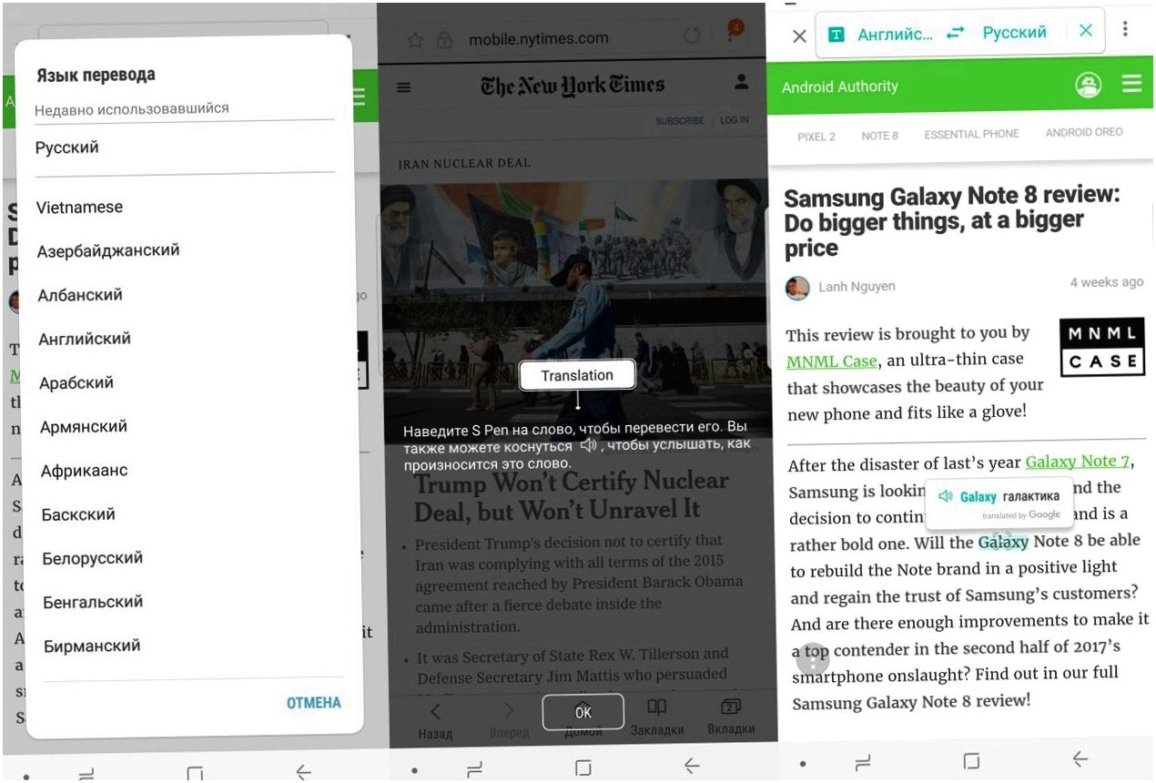Open Trump Won't Certify Nuclear Deal headline
Image resolution: width=1156 pixels, height=783 pixels.
[x=571, y=496]
